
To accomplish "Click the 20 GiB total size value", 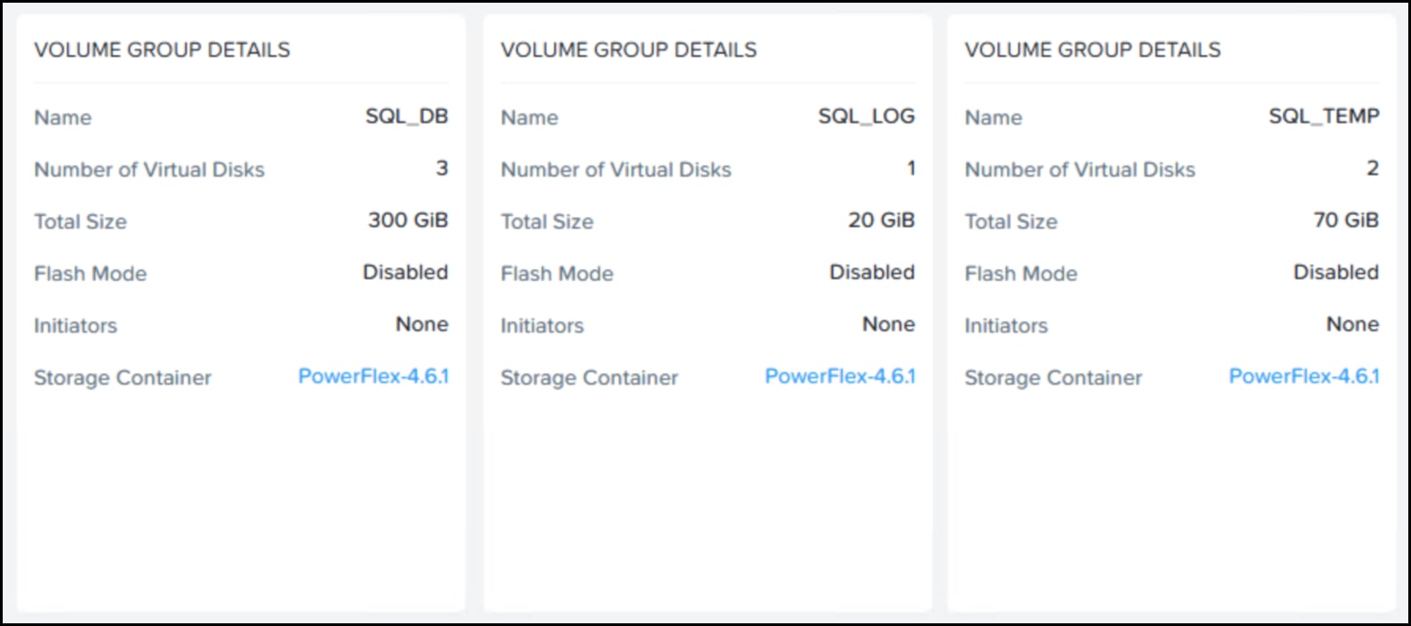I will tap(881, 220).
